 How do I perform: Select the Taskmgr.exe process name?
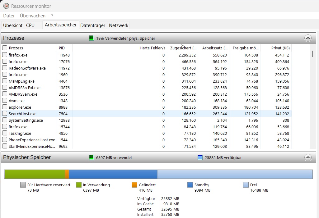coord(20,133)
